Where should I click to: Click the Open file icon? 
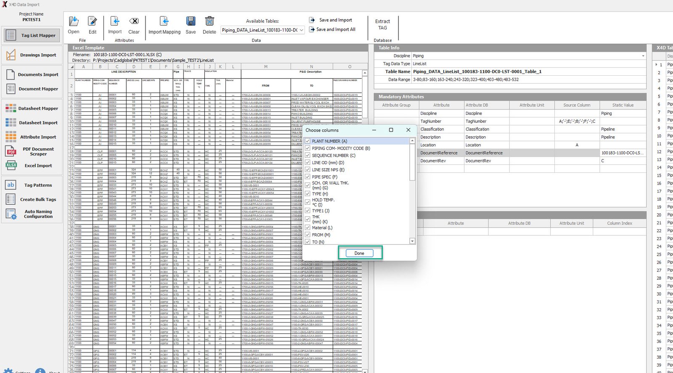tap(74, 21)
